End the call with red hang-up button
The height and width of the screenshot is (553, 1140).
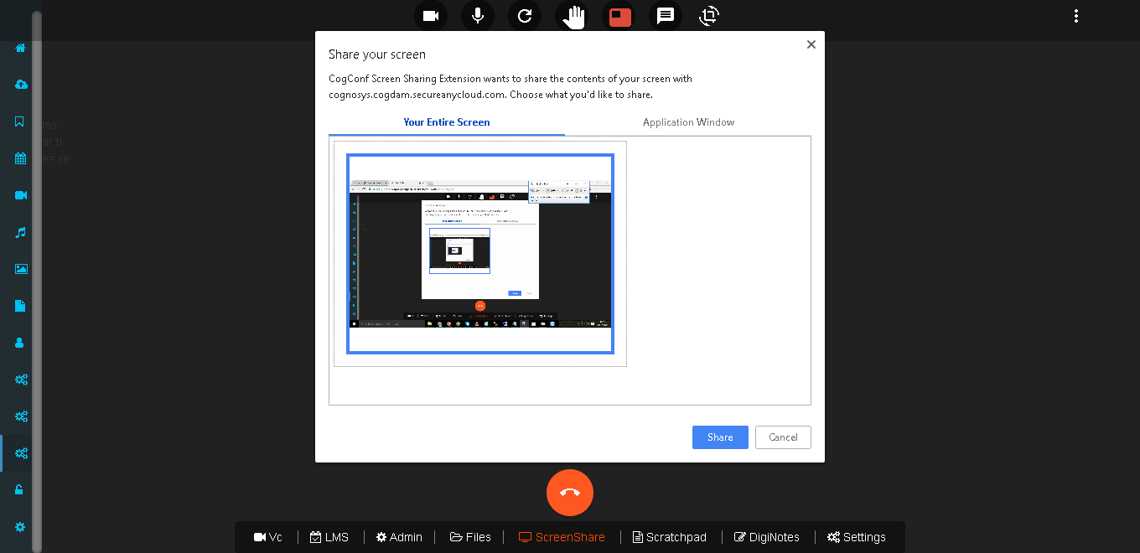(x=570, y=493)
